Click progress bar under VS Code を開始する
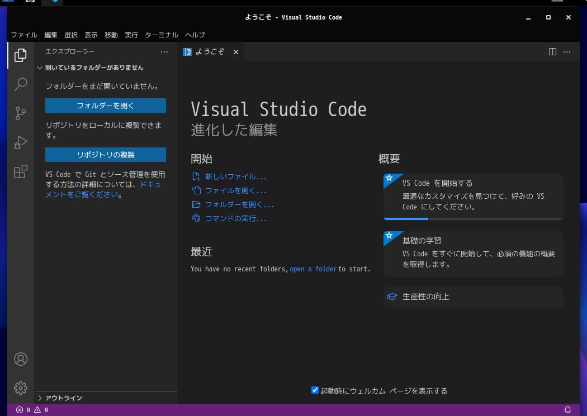Image resolution: width=587 pixels, height=416 pixels. (x=473, y=219)
